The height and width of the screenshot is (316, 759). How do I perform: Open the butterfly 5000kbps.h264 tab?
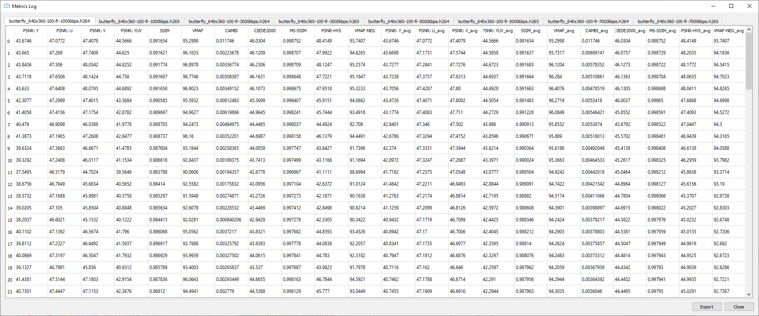pyautogui.click(x=409, y=21)
